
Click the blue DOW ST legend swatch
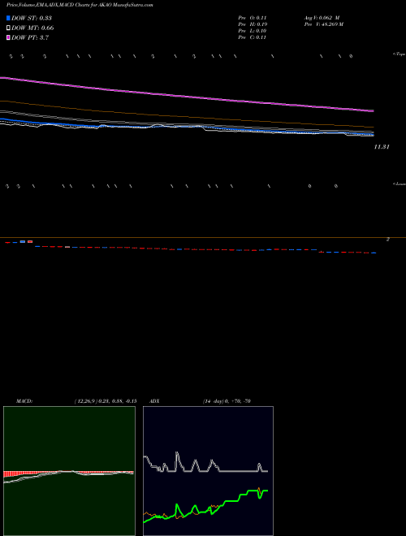(x=8, y=18)
